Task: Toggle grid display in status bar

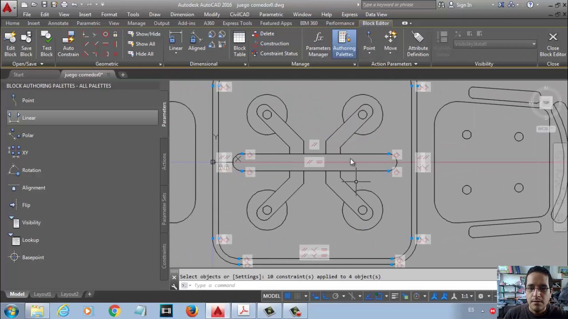Action: [288, 296]
